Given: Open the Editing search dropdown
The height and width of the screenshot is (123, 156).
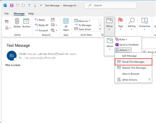Looking at the screenshot, I should (132, 24).
